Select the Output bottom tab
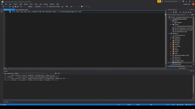The image size is (195, 109). [12, 102]
